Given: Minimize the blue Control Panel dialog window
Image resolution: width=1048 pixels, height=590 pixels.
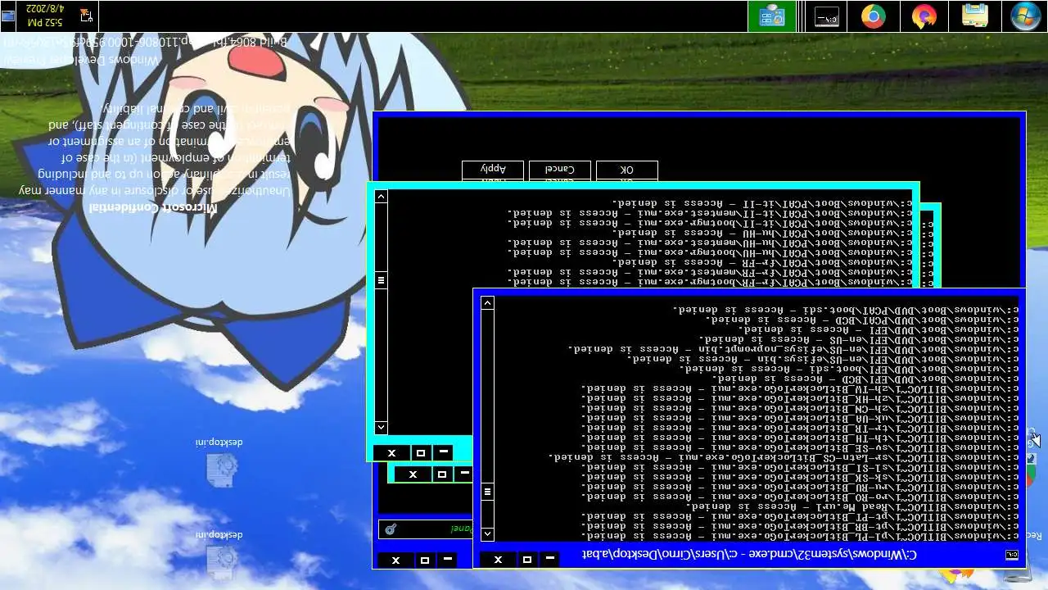Looking at the screenshot, I should [447, 560].
